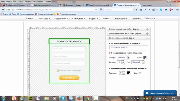
Task: Open the downloads arrow icon in toolbar
Action: tap(136, 10)
